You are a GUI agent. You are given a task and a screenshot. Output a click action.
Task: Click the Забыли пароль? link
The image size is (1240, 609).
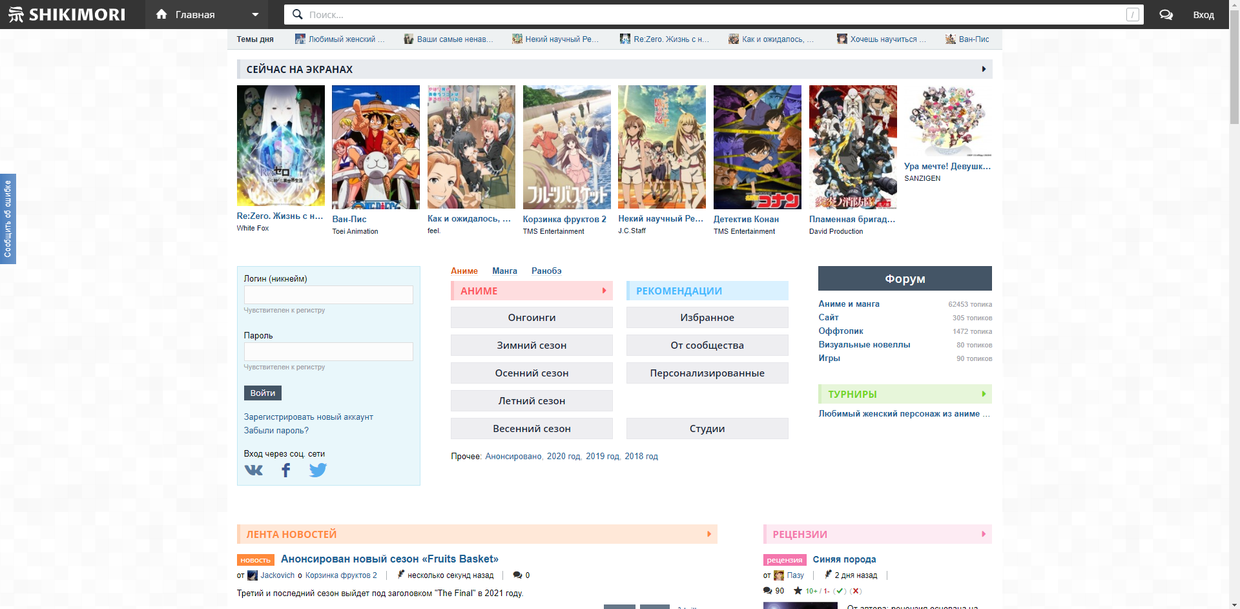(276, 431)
